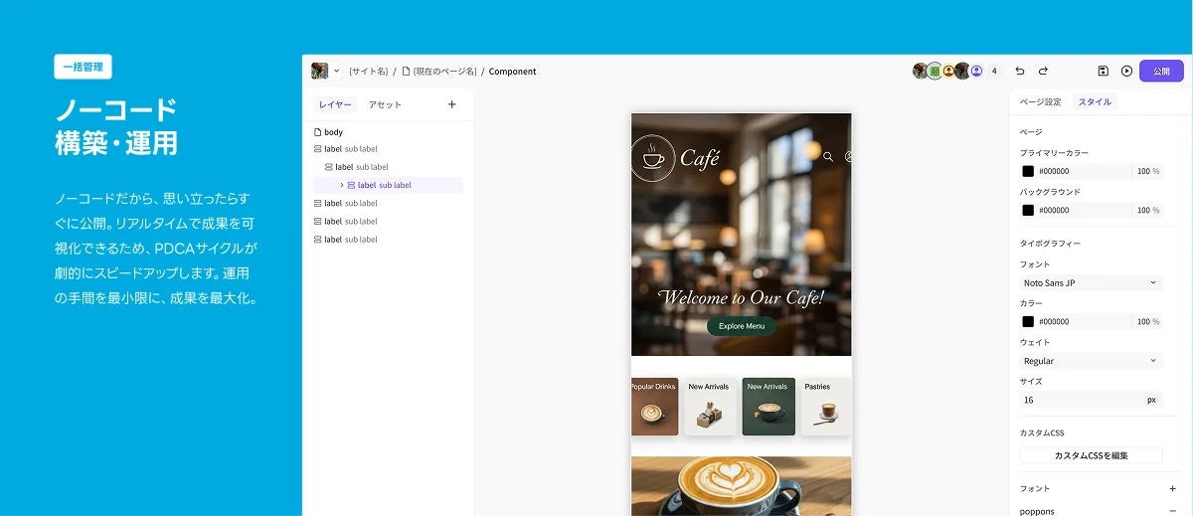Screen dimensions: 1193x516
Task: Click the 公開 publish button
Action: pyautogui.click(x=1161, y=72)
